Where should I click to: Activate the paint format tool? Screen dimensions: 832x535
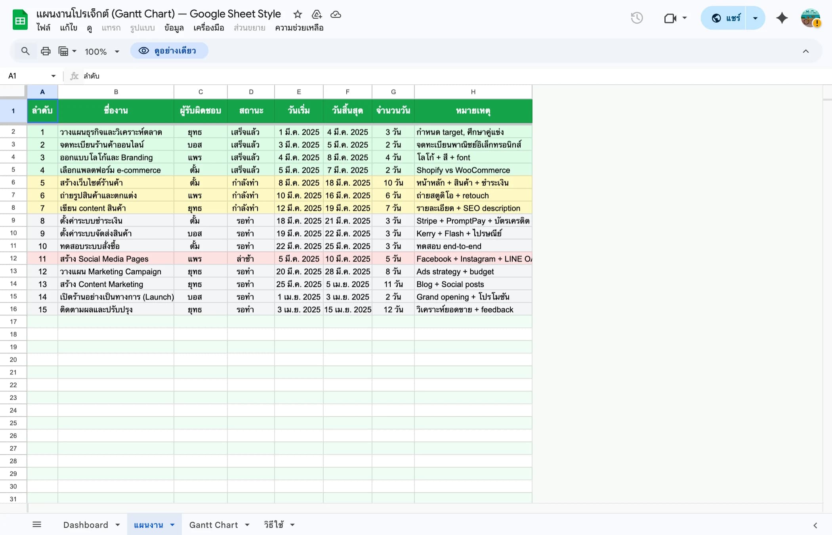pyautogui.click(x=65, y=51)
